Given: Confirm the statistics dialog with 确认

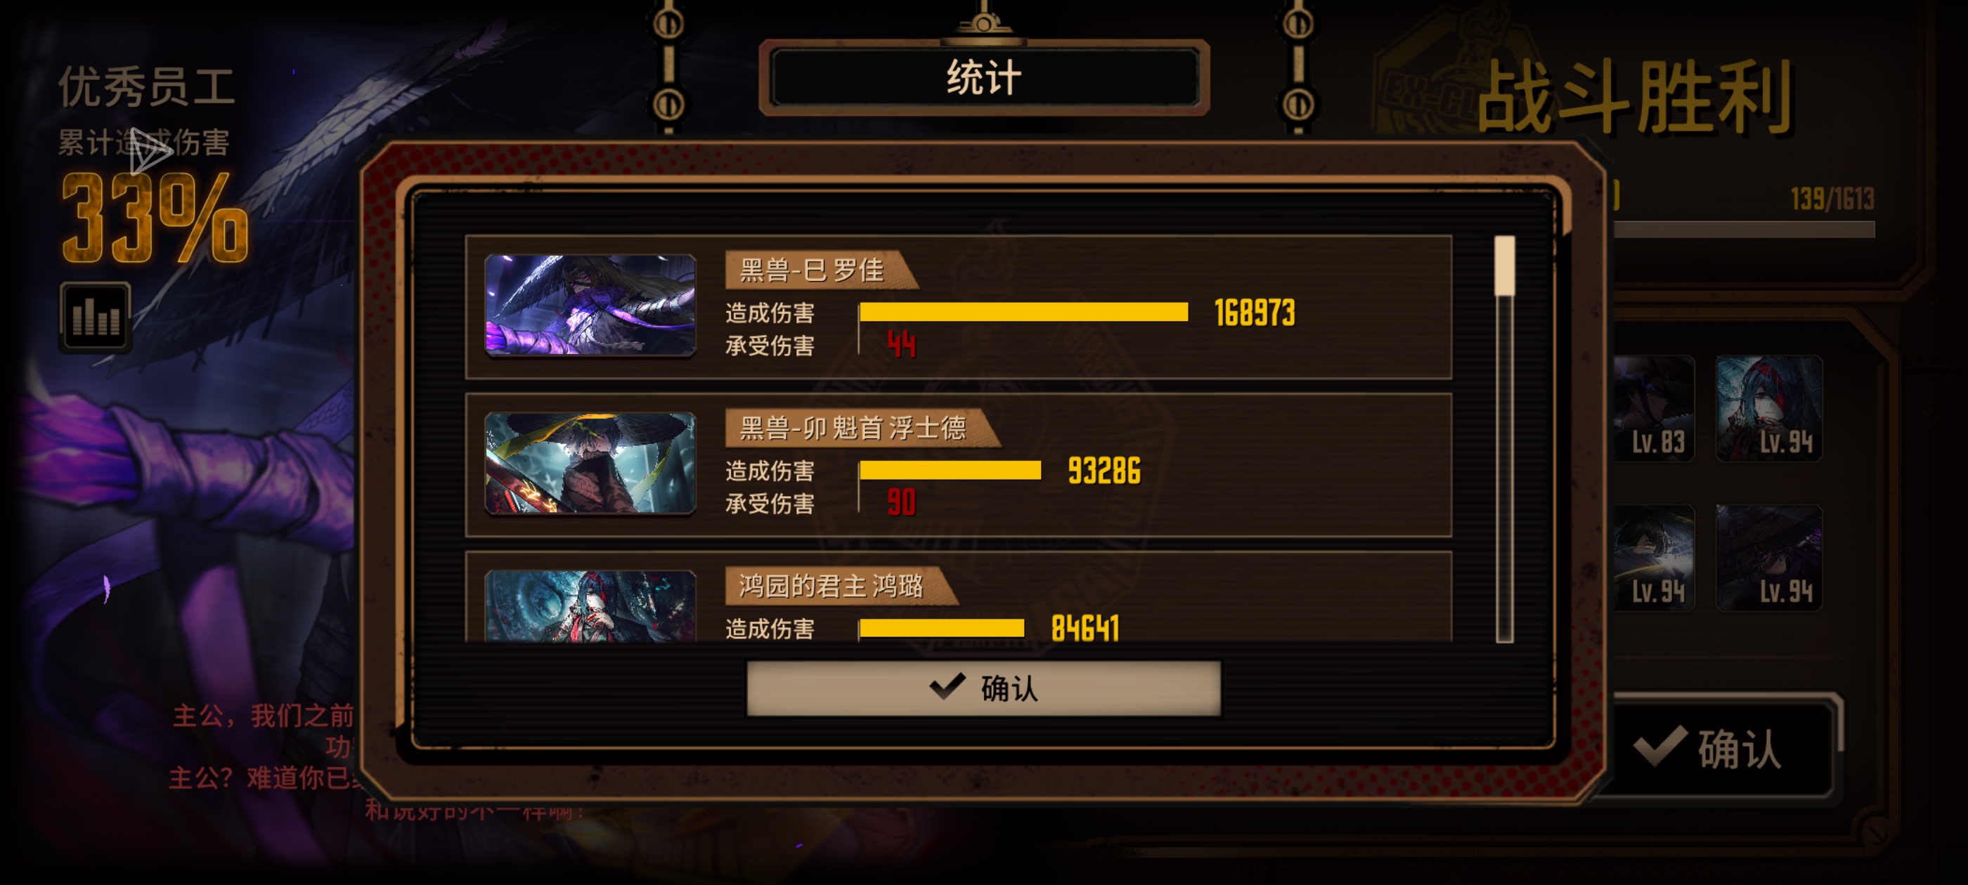Looking at the screenshot, I should coord(983,688).
